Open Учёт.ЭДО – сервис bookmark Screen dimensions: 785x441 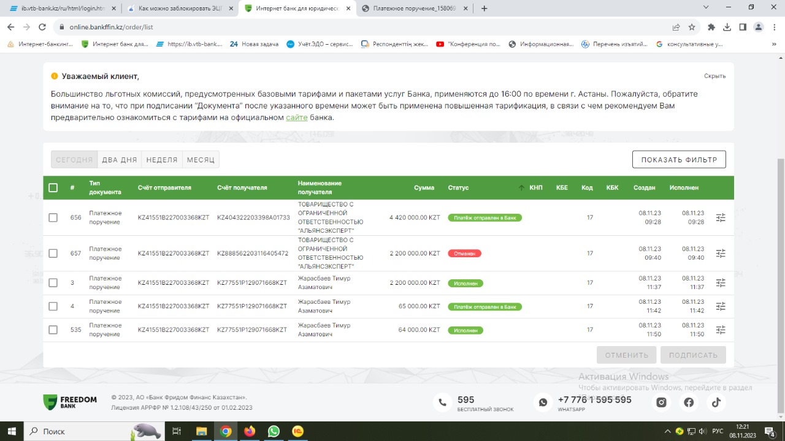321,44
